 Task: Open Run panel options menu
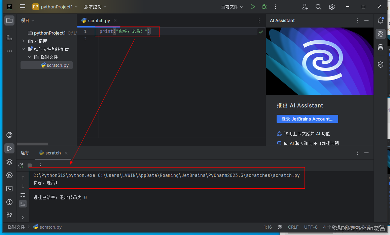(358, 153)
